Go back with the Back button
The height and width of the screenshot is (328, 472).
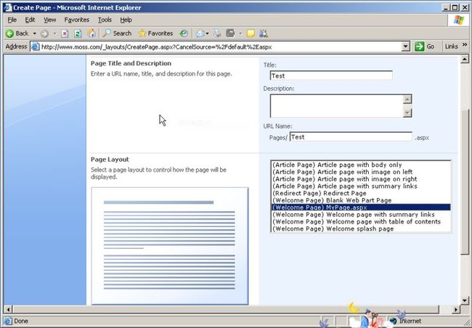(17, 33)
